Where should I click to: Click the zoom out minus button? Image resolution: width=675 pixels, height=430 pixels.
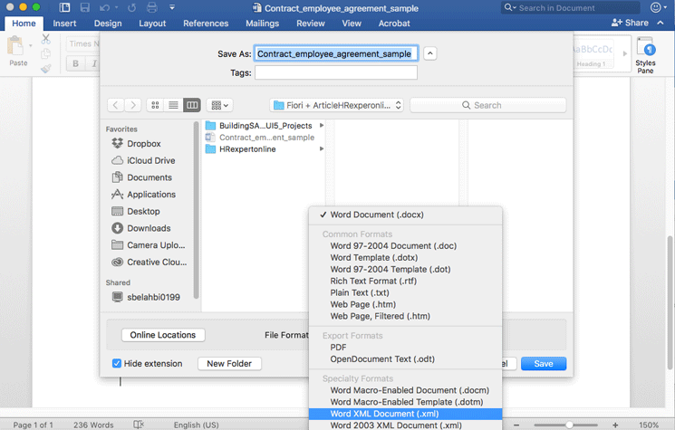click(x=516, y=425)
